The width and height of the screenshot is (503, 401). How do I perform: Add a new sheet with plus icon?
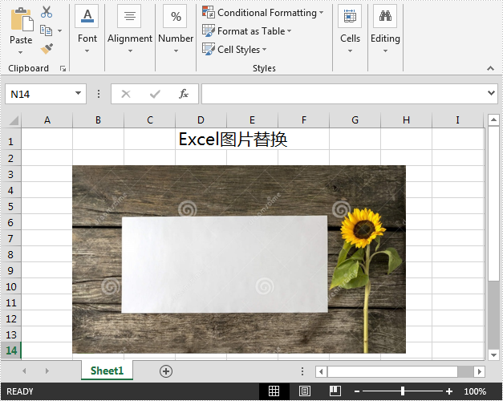(x=166, y=371)
